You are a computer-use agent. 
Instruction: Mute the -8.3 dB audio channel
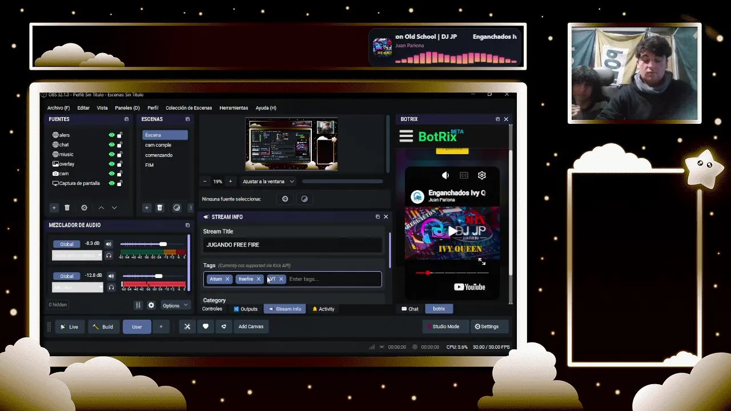109,244
